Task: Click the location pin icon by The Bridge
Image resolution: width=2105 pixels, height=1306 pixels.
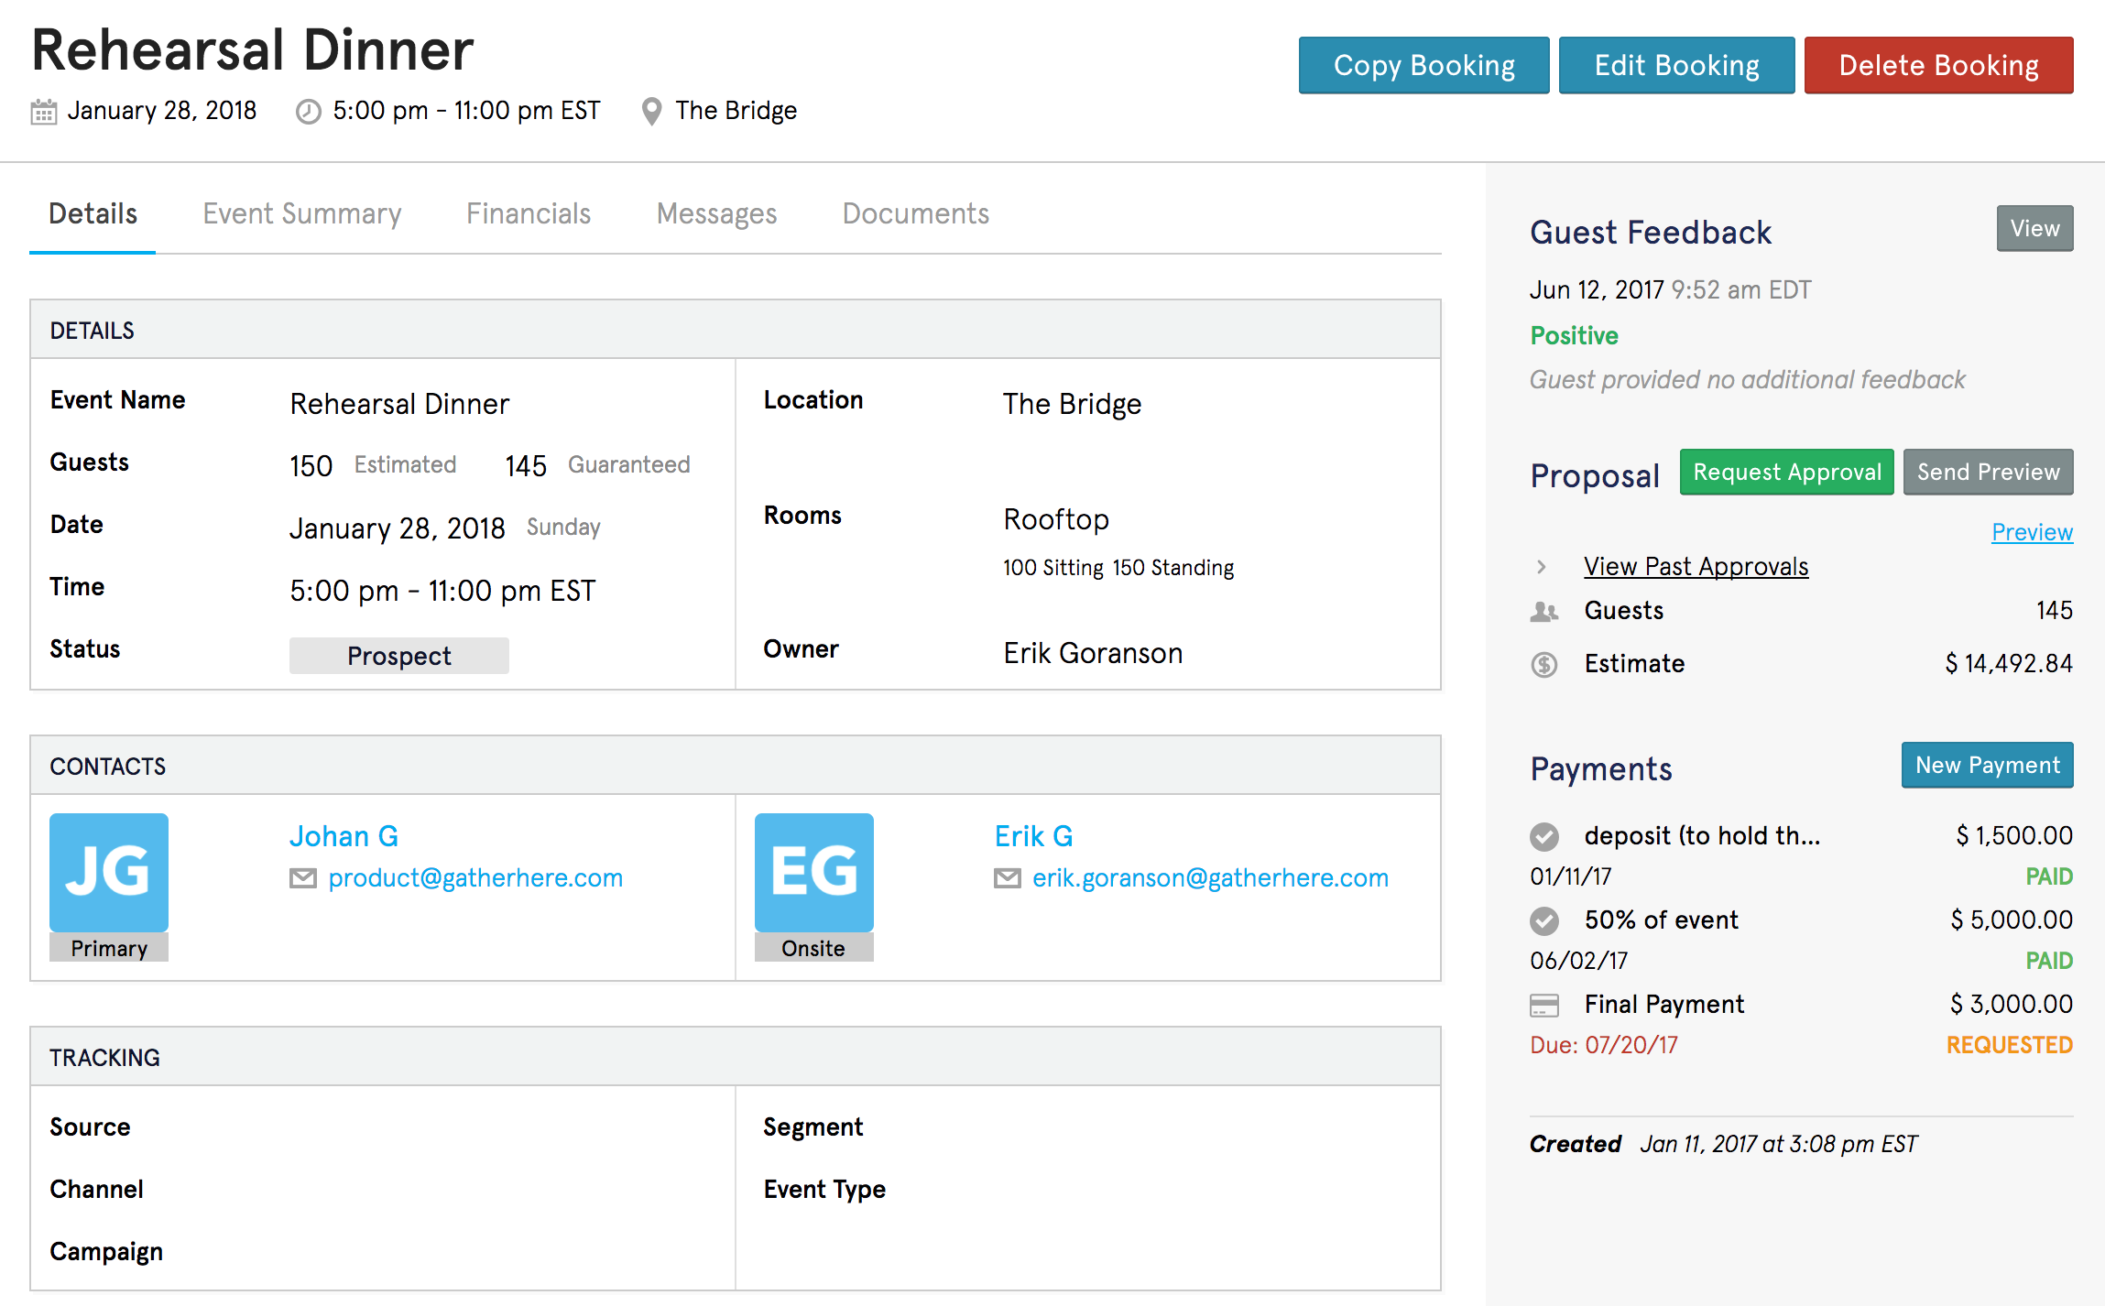Action: tap(651, 112)
